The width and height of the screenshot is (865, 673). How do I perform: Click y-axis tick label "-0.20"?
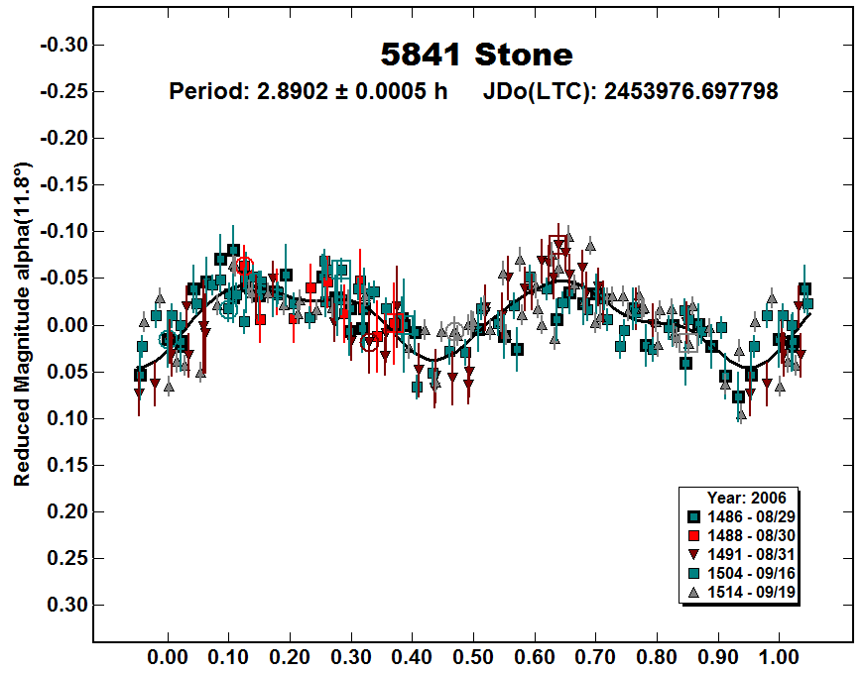(64, 138)
